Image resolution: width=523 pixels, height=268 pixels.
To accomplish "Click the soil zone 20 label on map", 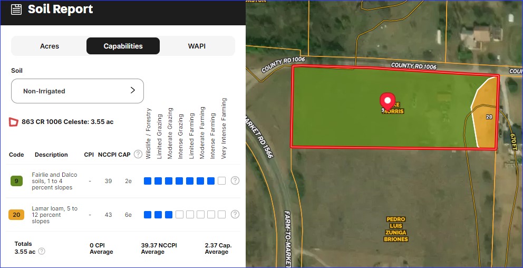I will [x=489, y=117].
